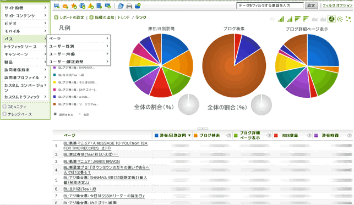Click the add alert warning icon
The height and width of the screenshot is (205, 354).
click(91, 6)
